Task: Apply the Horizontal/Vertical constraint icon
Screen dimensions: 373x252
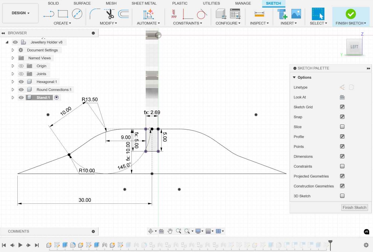Action: [188, 14]
